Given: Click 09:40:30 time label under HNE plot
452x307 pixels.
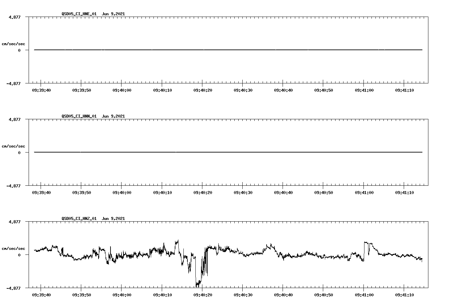Looking at the screenshot, I should point(243,90).
